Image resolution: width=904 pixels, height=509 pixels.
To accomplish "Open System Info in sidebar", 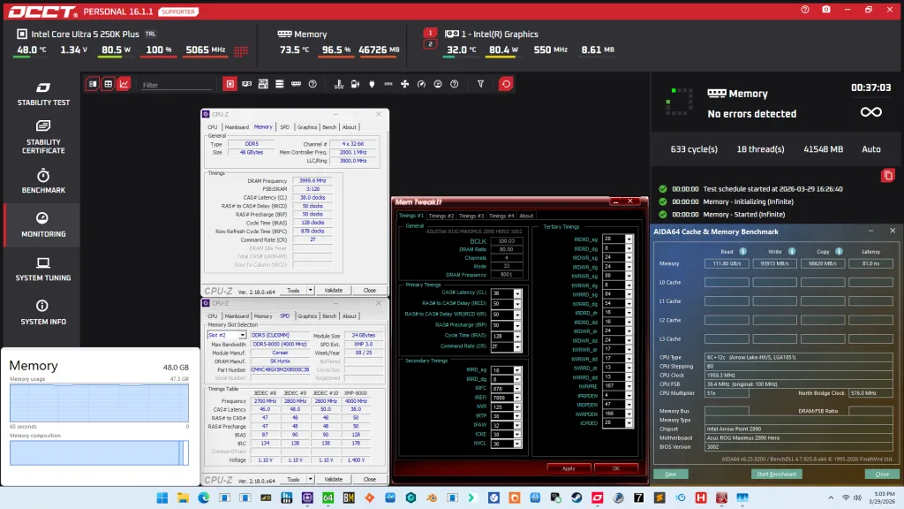I will pos(43,313).
